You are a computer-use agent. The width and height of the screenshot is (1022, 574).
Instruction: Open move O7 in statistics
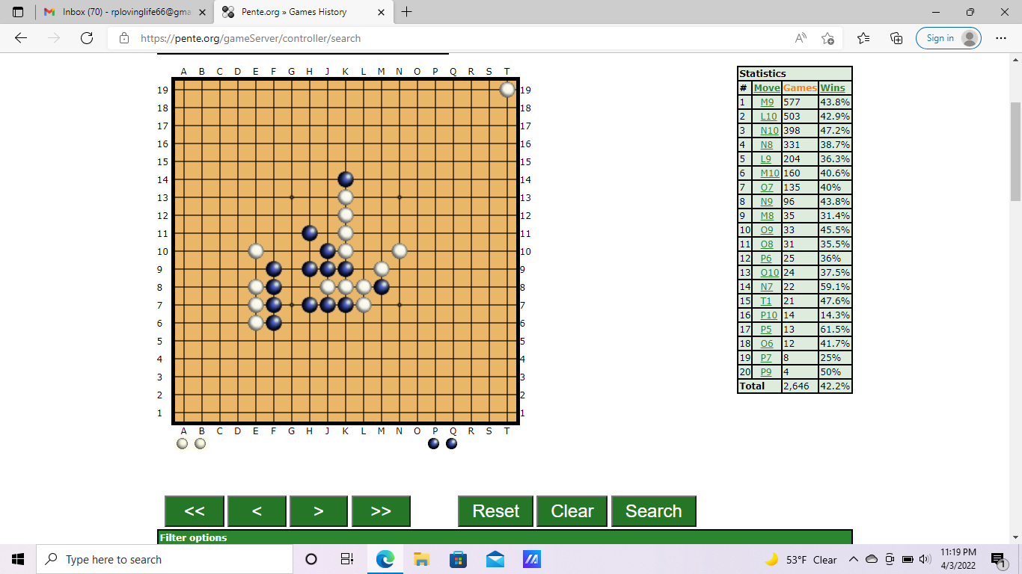pos(767,187)
